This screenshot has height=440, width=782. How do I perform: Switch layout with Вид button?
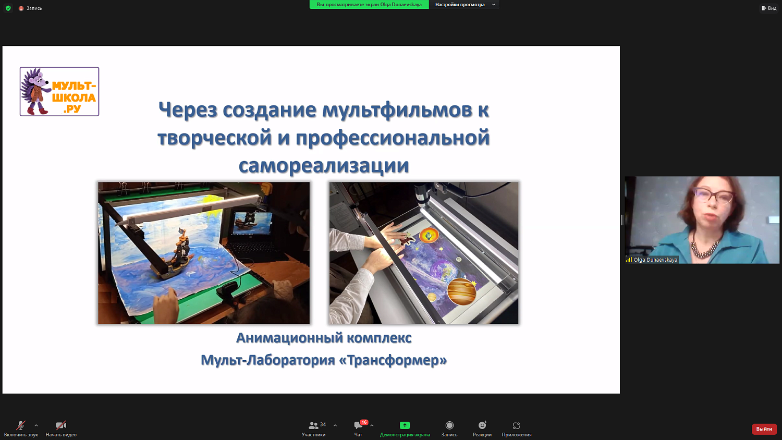coord(769,8)
